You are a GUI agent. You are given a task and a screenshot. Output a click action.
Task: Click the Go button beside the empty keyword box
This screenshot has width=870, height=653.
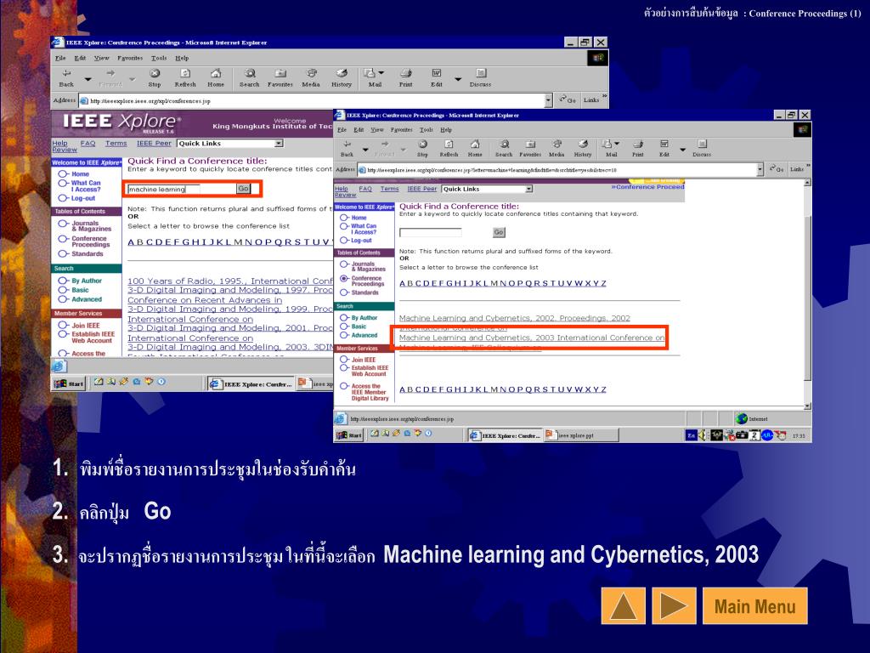click(499, 232)
